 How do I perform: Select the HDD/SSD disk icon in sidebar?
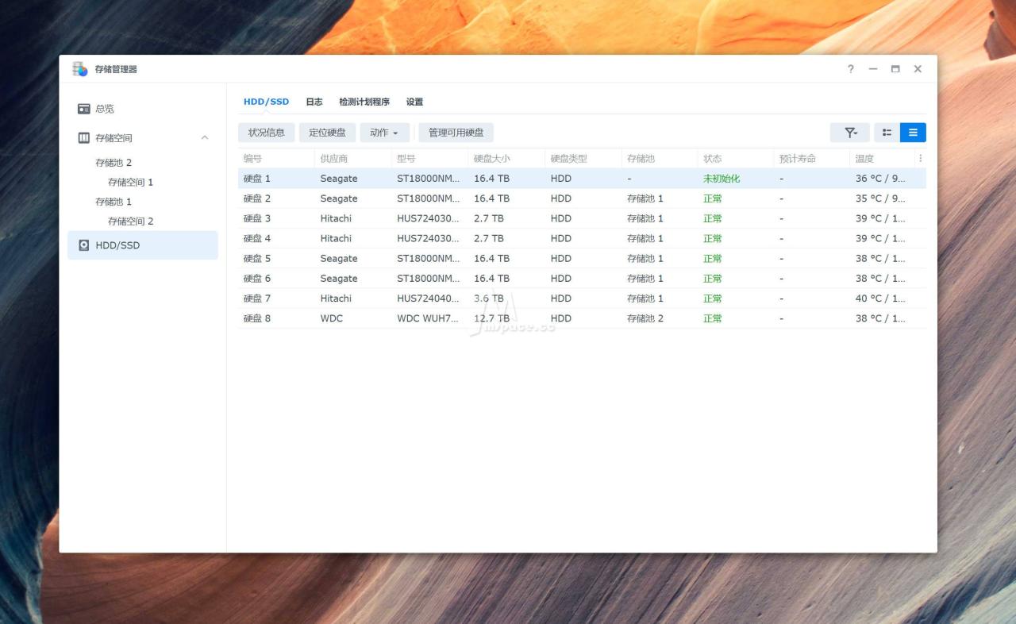[x=83, y=245]
